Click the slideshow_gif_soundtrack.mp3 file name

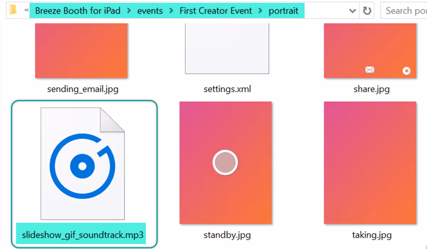tap(83, 235)
